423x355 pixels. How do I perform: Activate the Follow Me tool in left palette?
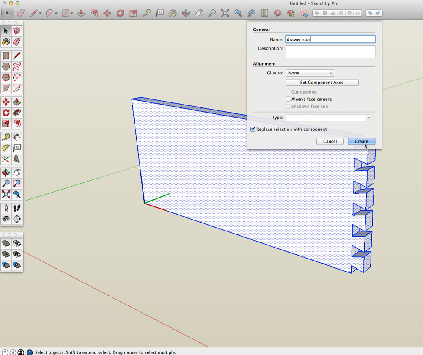click(17, 113)
